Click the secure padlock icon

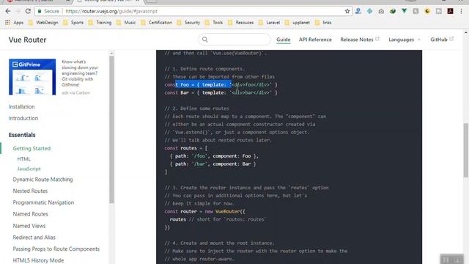[39, 11]
